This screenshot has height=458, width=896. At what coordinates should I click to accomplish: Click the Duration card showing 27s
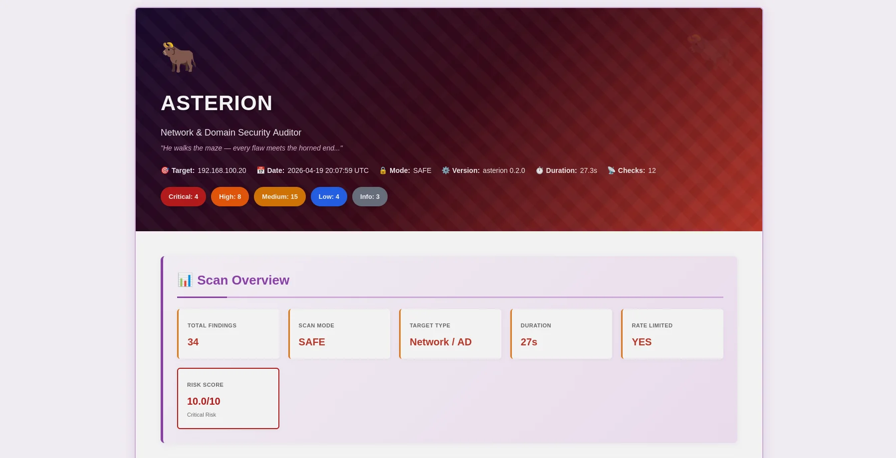coord(561,334)
